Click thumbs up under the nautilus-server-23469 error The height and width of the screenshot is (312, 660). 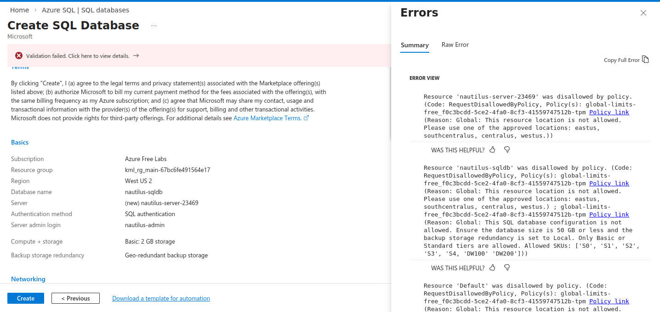[x=492, y=150]
